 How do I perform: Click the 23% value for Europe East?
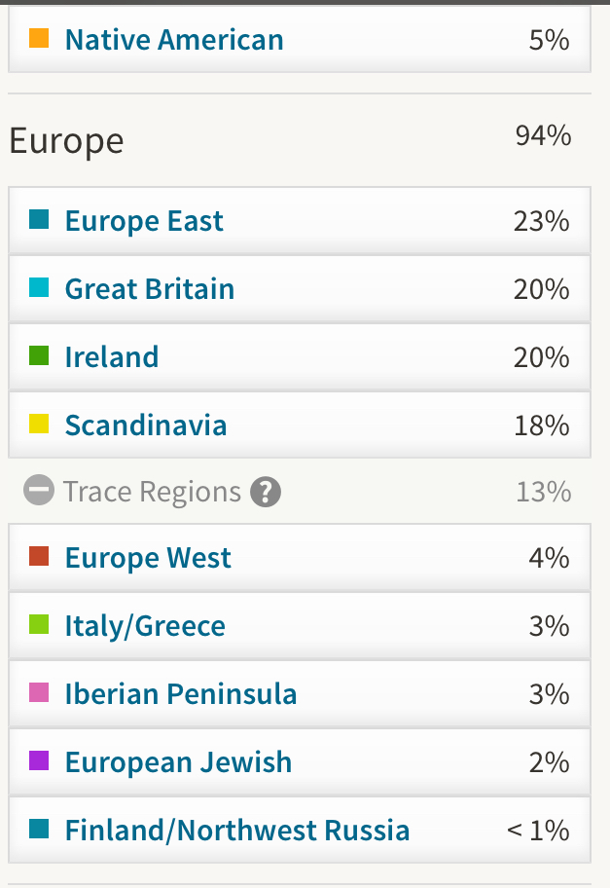pos(542,221)
